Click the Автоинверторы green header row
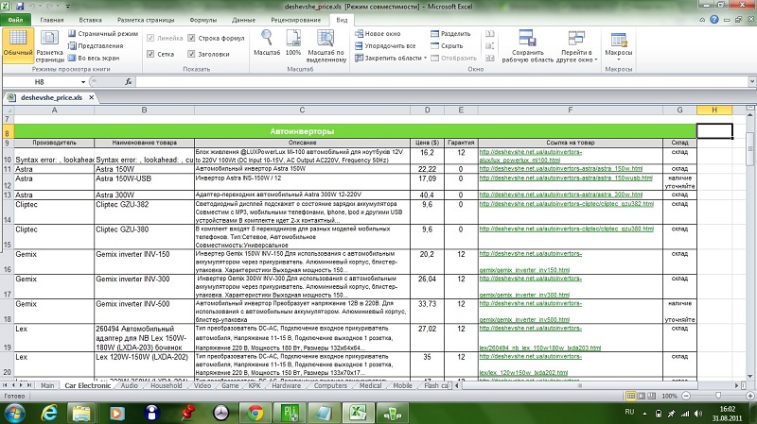The width and height of the screenshot is (757, 424). (x=356, y=131)
